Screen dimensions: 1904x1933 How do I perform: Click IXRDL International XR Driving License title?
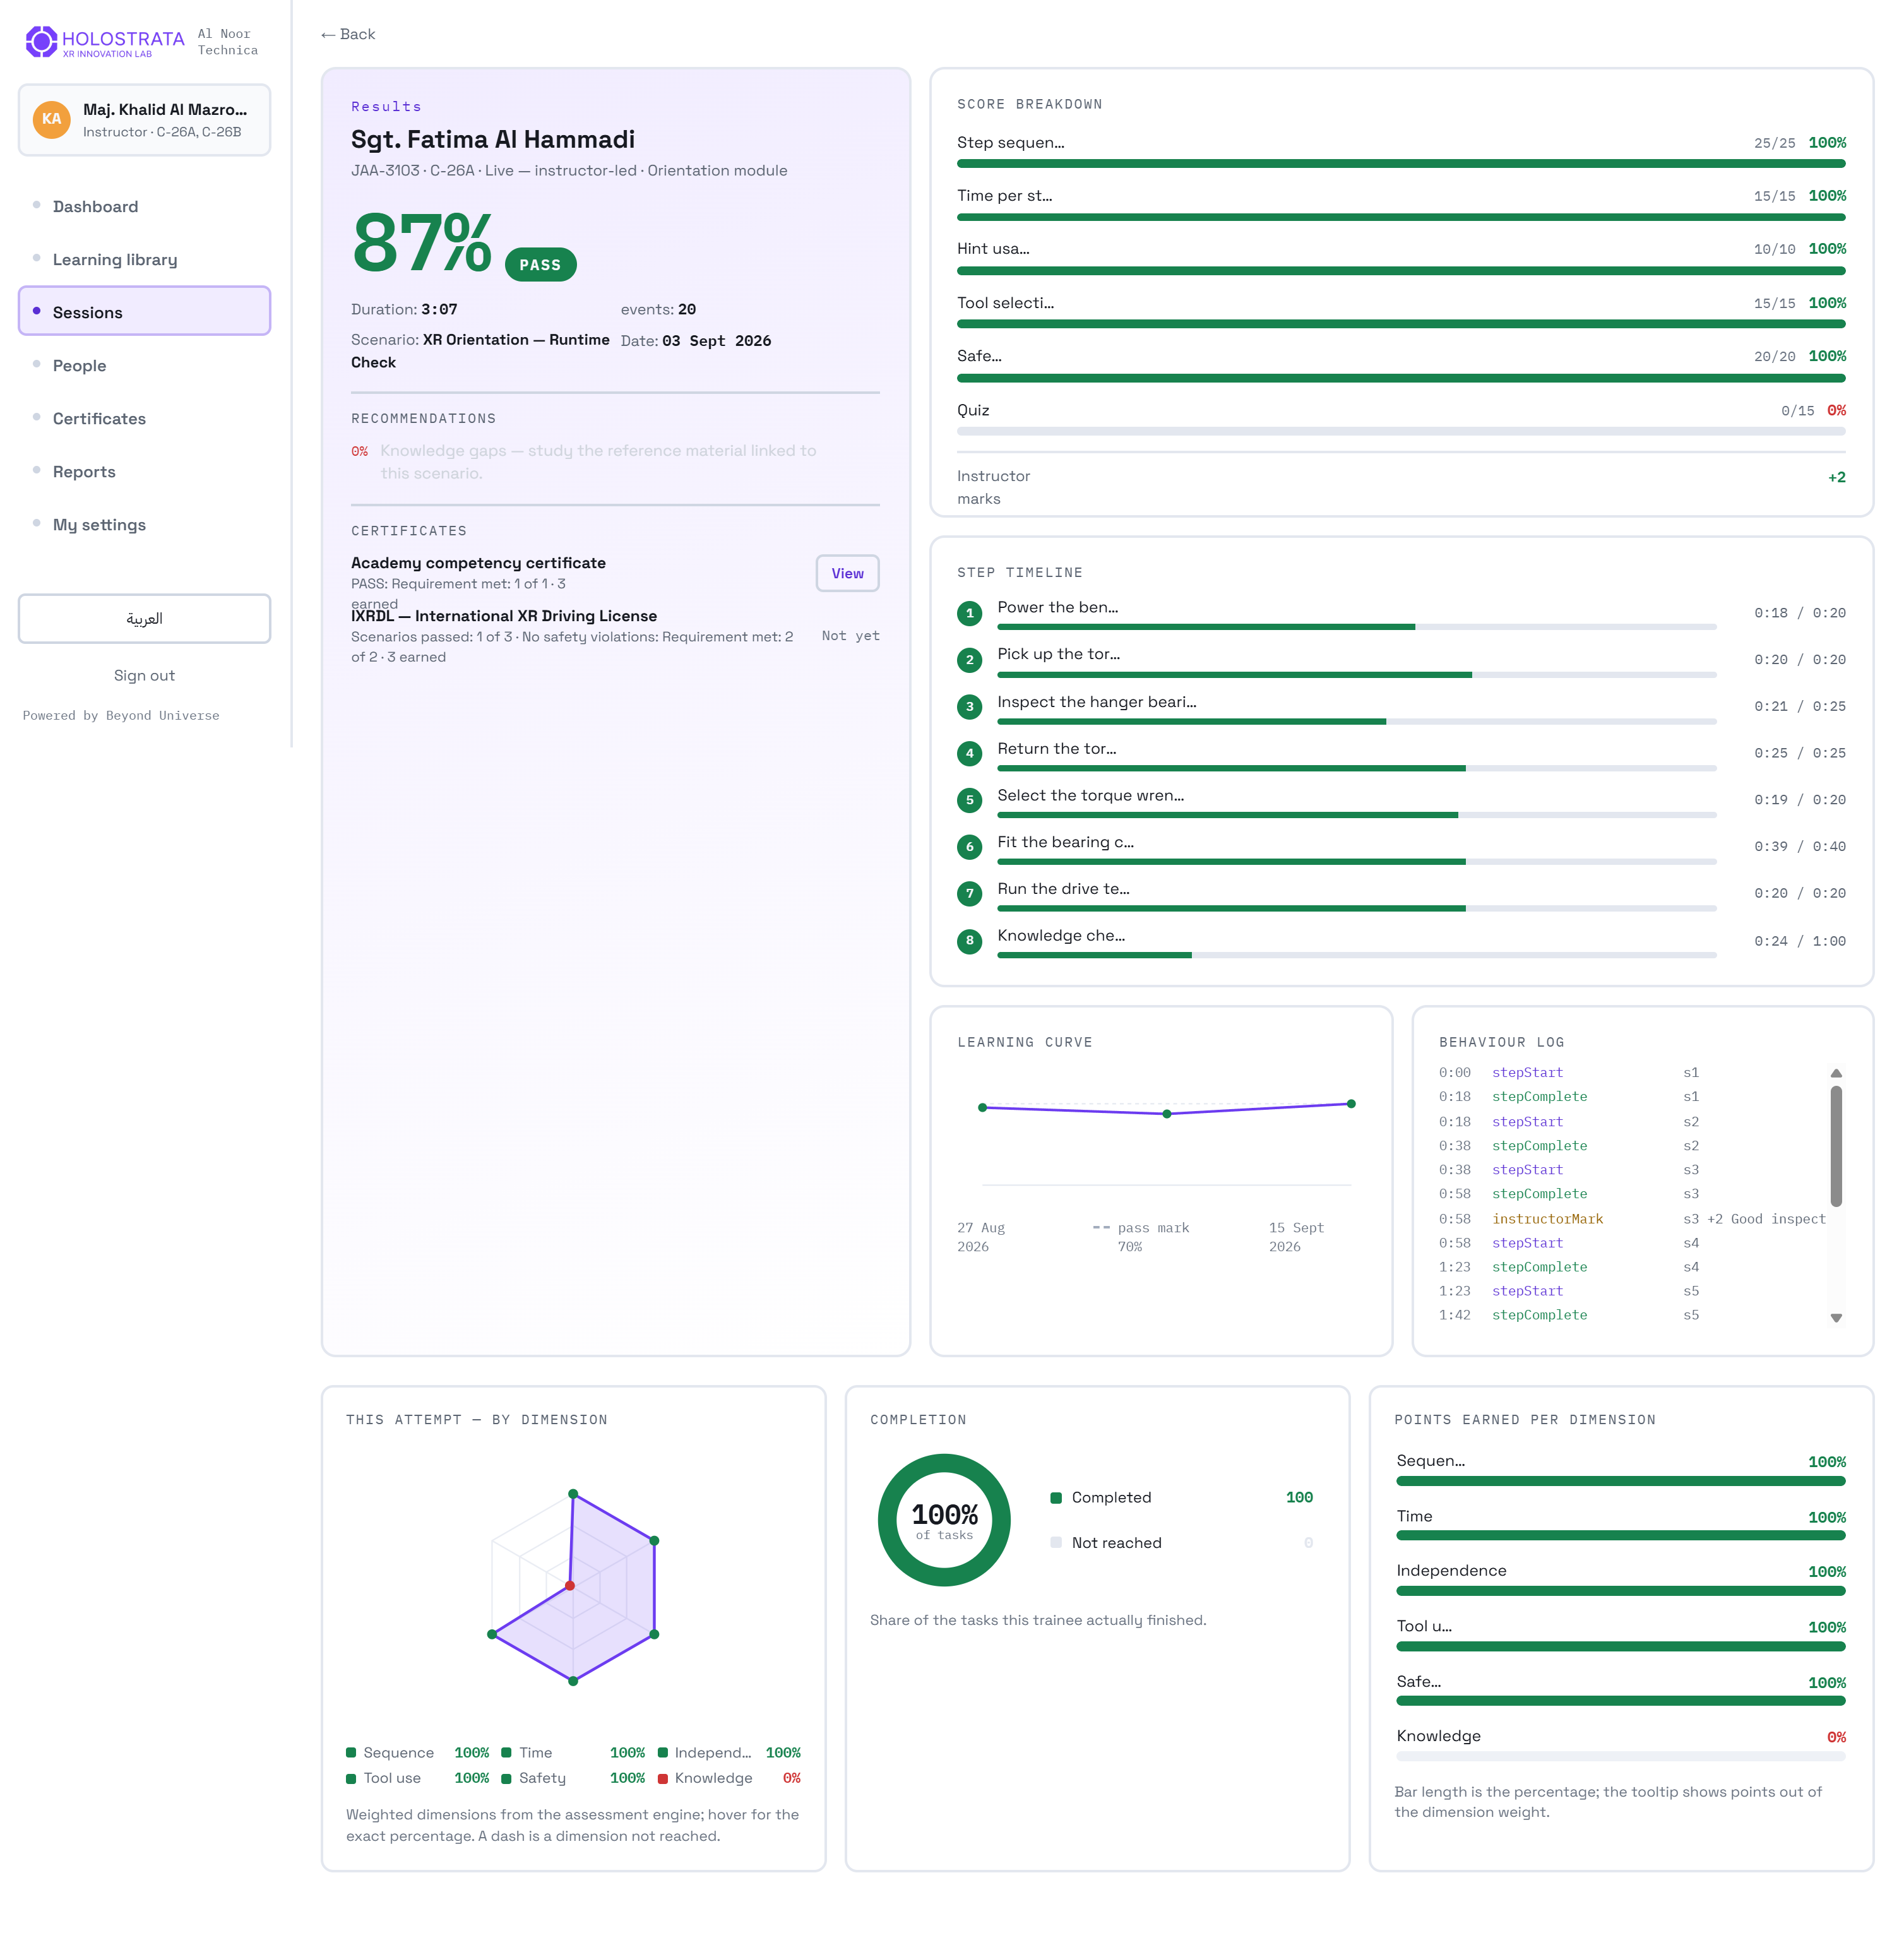pyautogui.click(x=504, y=616)
